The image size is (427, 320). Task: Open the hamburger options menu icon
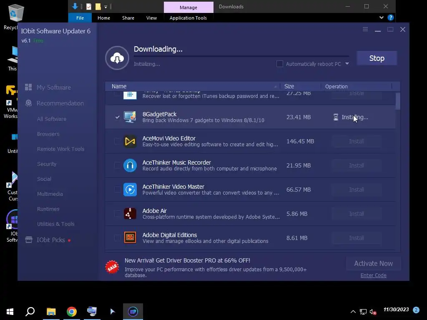pyautogui.click(x=365, y=29)
